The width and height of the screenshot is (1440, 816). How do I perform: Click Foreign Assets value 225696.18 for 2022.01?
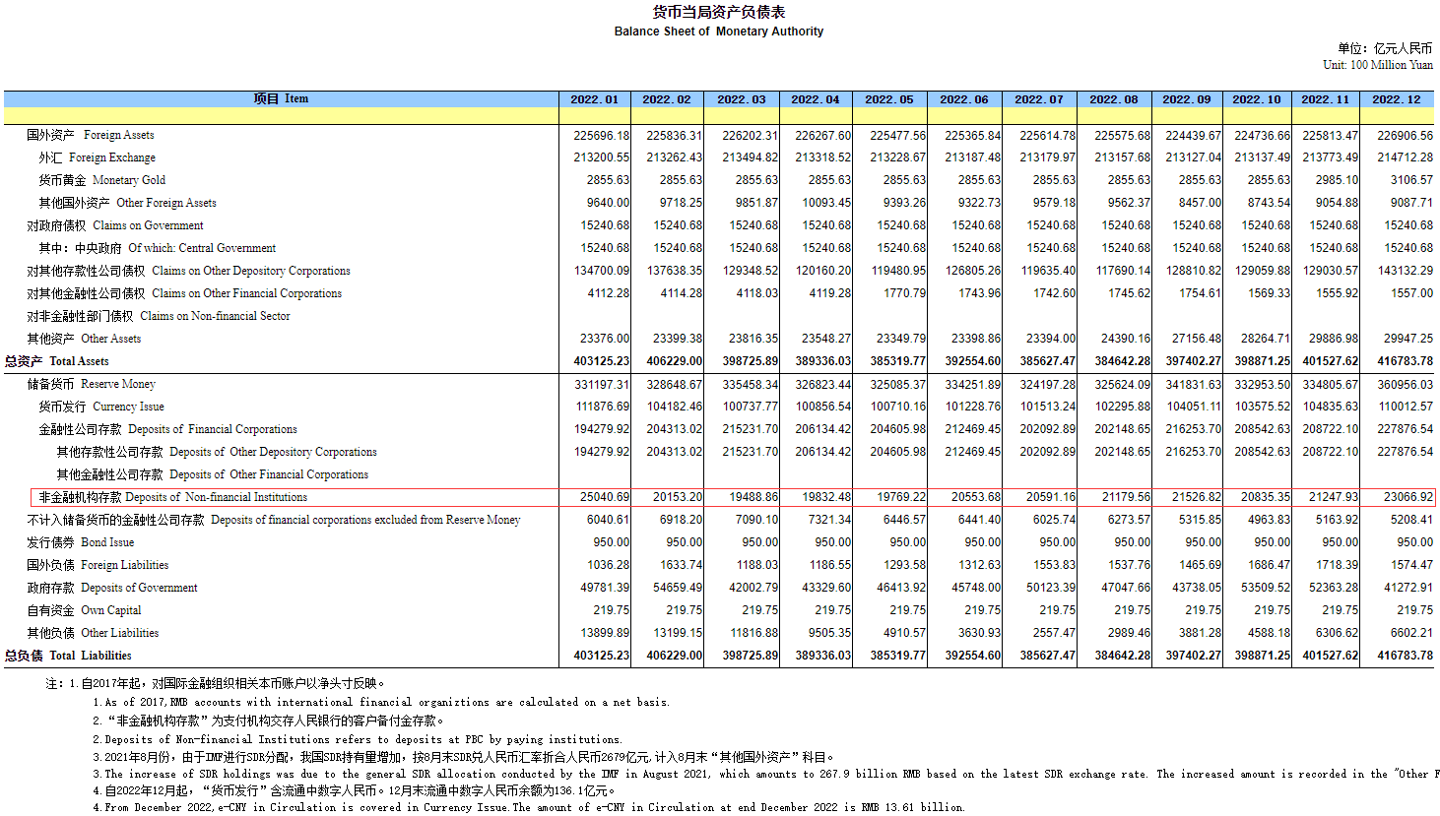click(601, 136)
